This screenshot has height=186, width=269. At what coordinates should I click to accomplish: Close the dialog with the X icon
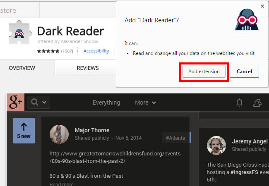coord(262,6)
